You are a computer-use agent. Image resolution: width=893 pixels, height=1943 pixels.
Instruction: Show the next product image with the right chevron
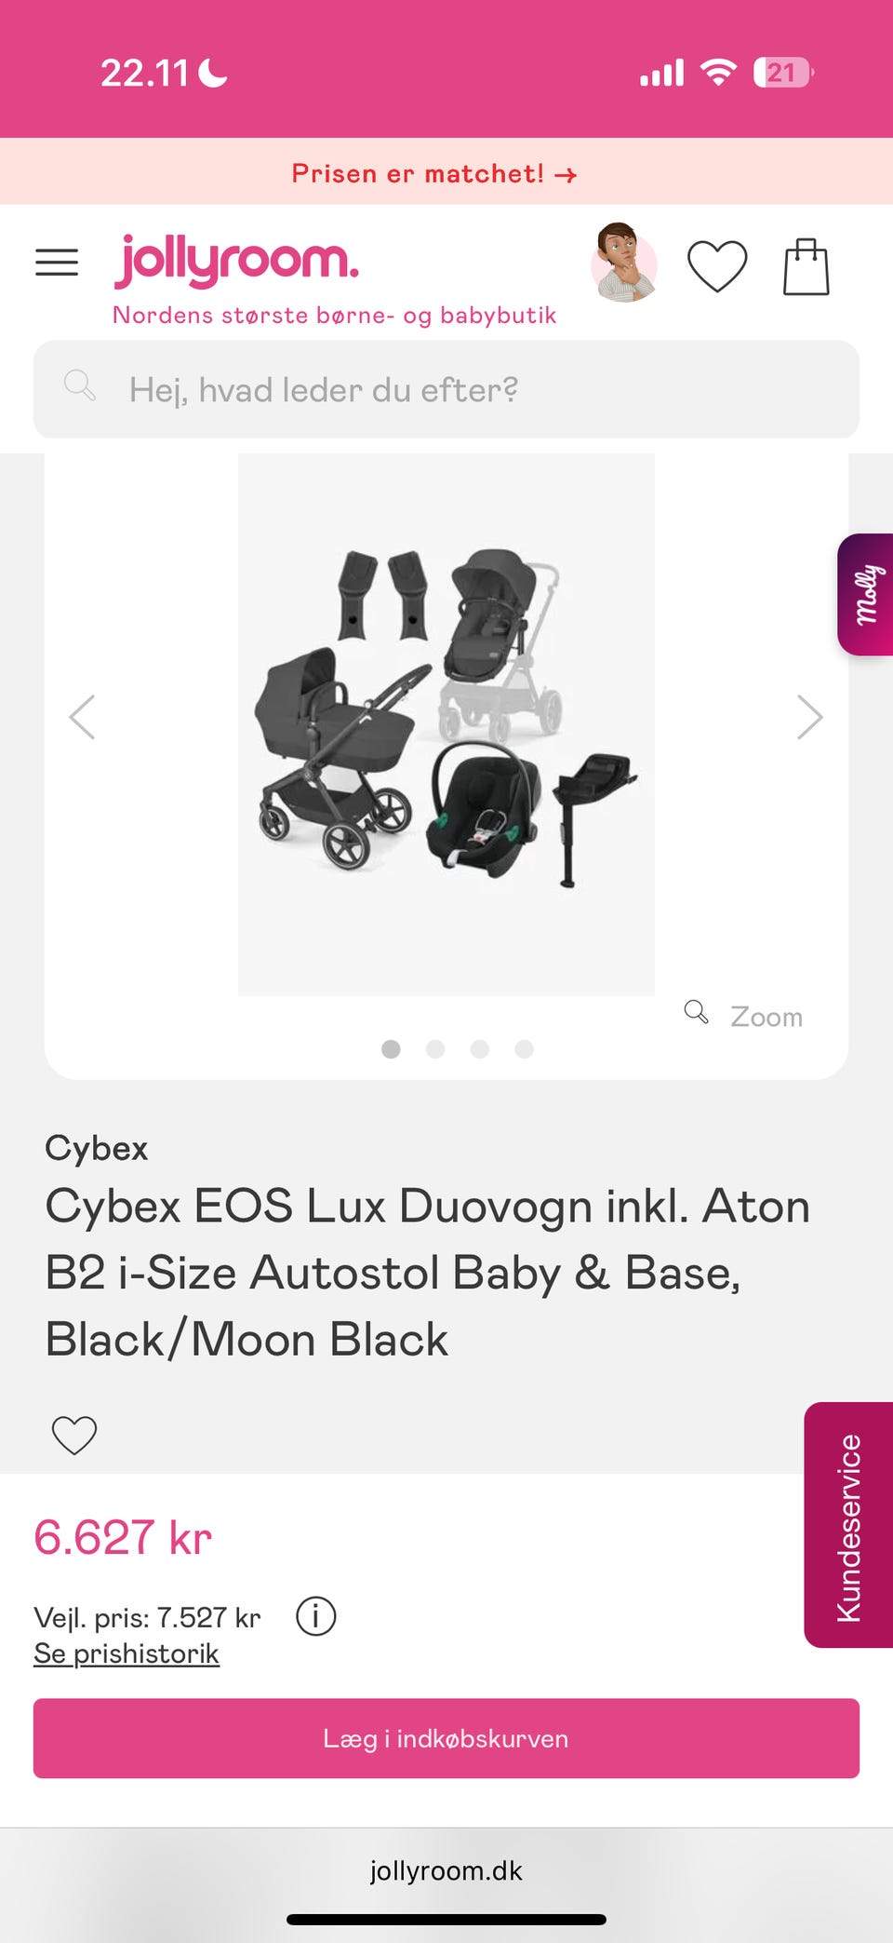810,718
